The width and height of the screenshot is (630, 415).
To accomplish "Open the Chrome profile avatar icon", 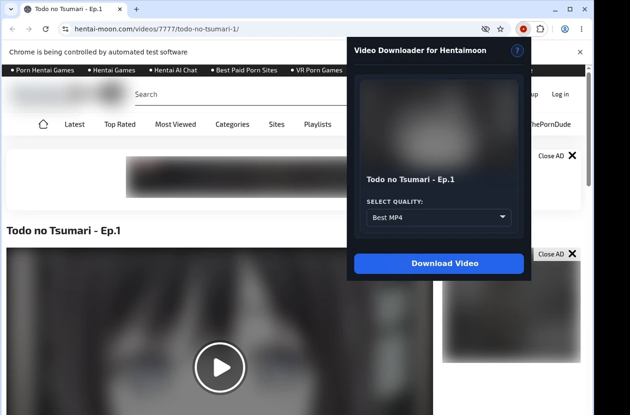I will 565,29.
